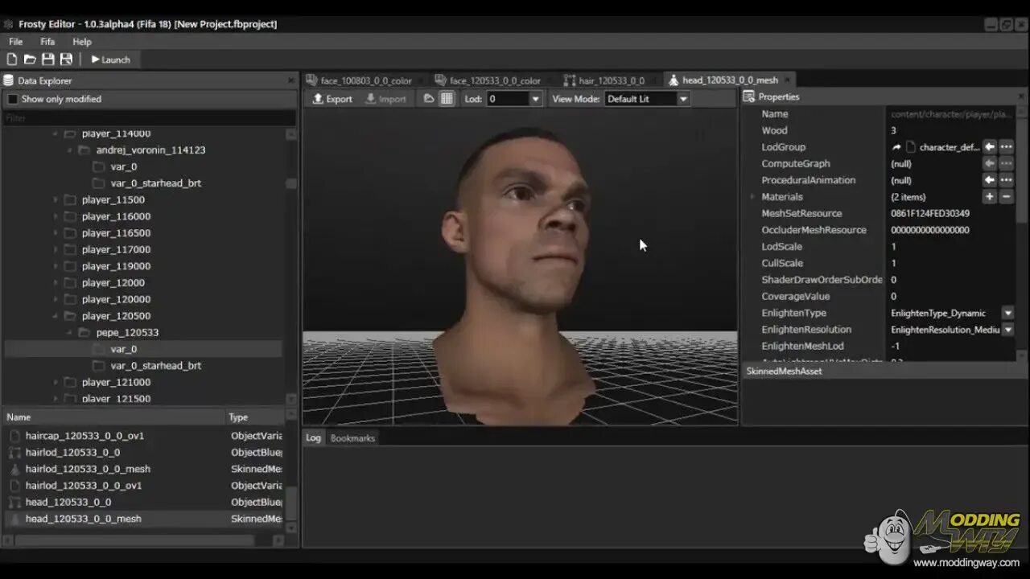This screenshot has height=579, width=1030.
Task: Switch to the face_120533_0_0_color tab
Action: [488, 80]
